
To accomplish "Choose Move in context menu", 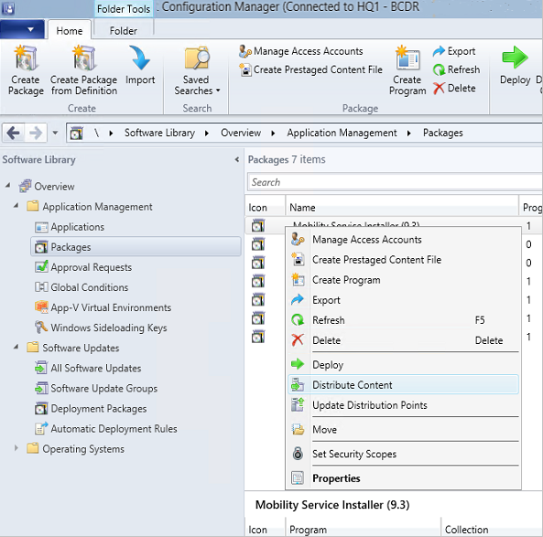I will 404,429.
